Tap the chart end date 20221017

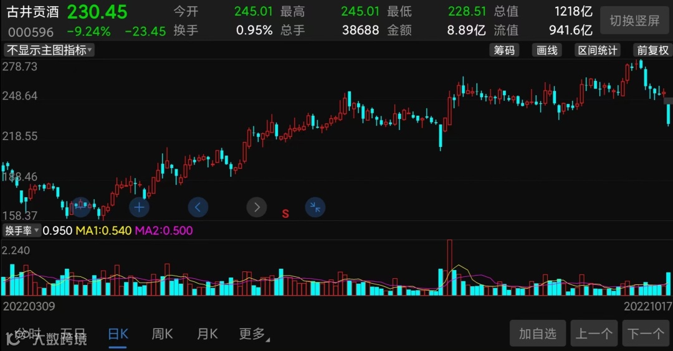click(647, 306)
